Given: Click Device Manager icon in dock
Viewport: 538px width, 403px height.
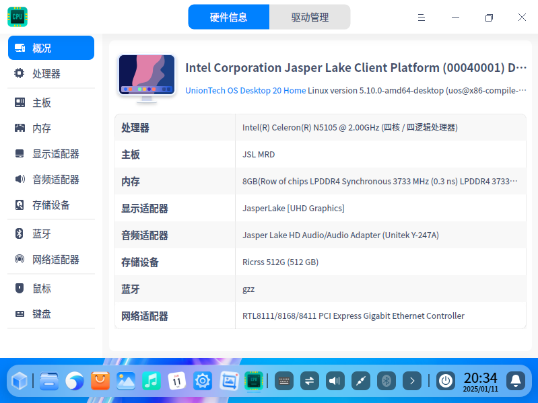Looking at the screenshot, I should pyautogui.click(x=254, y=381).
